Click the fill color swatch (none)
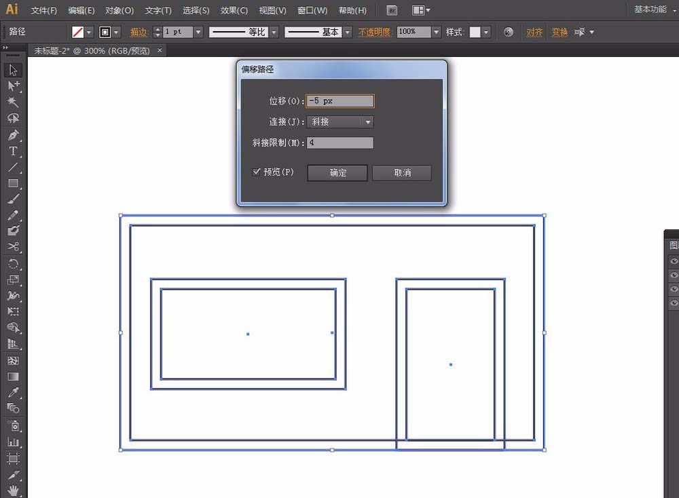The image size is (679, 498). click(x=78, y=32)
